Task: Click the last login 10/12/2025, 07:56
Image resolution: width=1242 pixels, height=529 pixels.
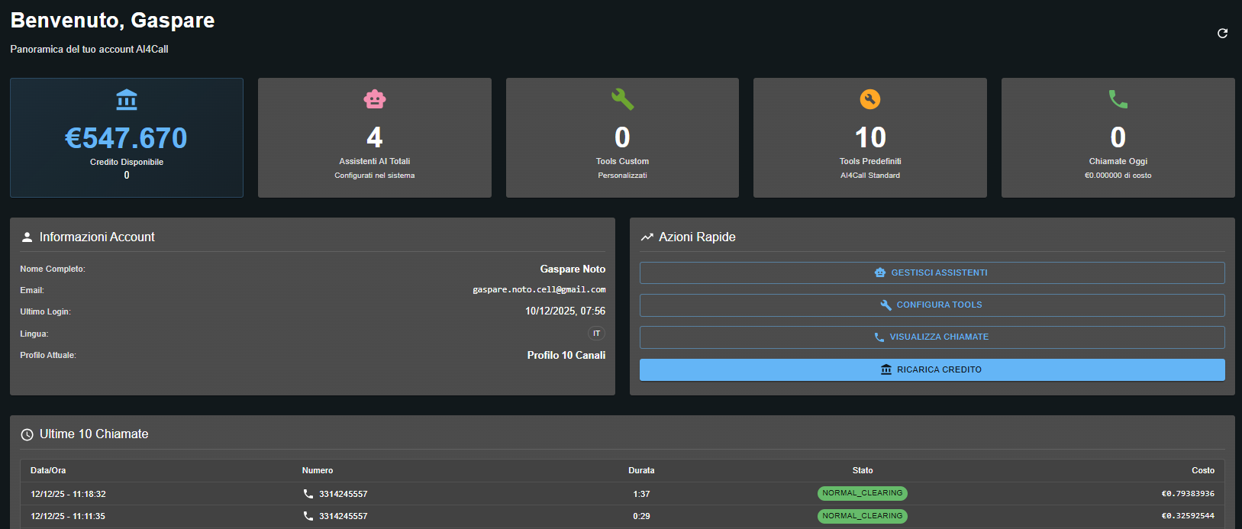Action: tap(565, 311)
